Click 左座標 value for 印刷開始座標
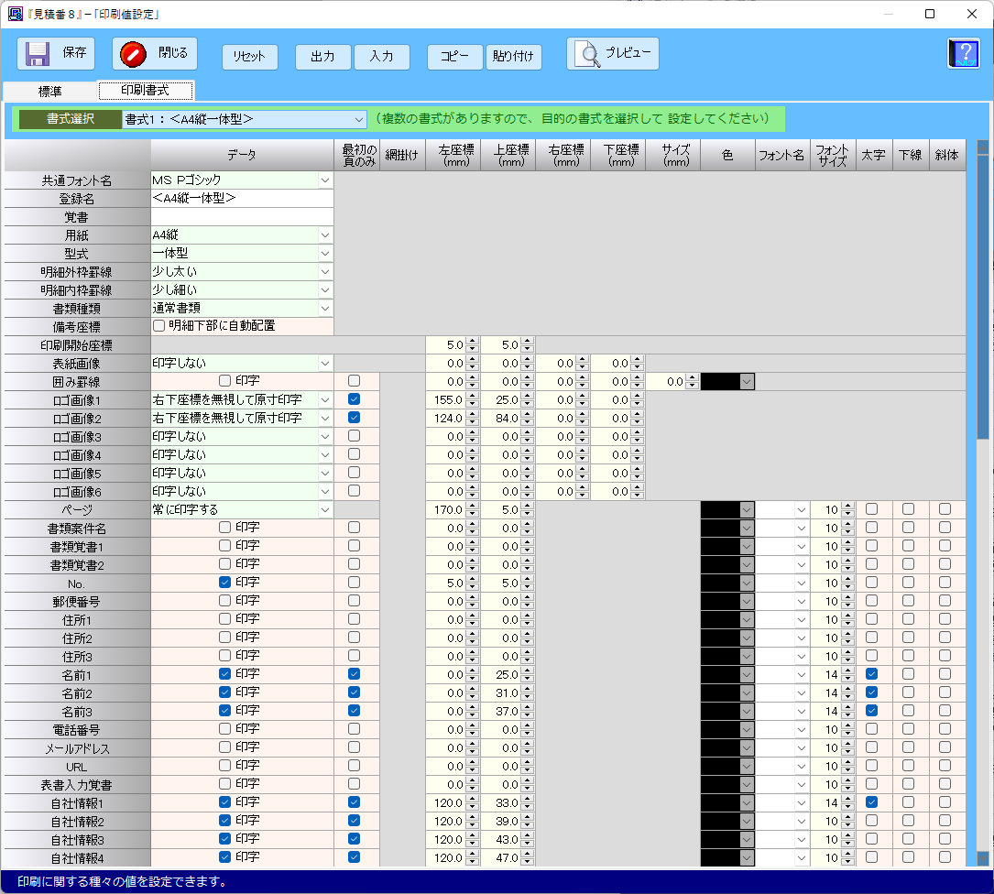 [446, 345]
